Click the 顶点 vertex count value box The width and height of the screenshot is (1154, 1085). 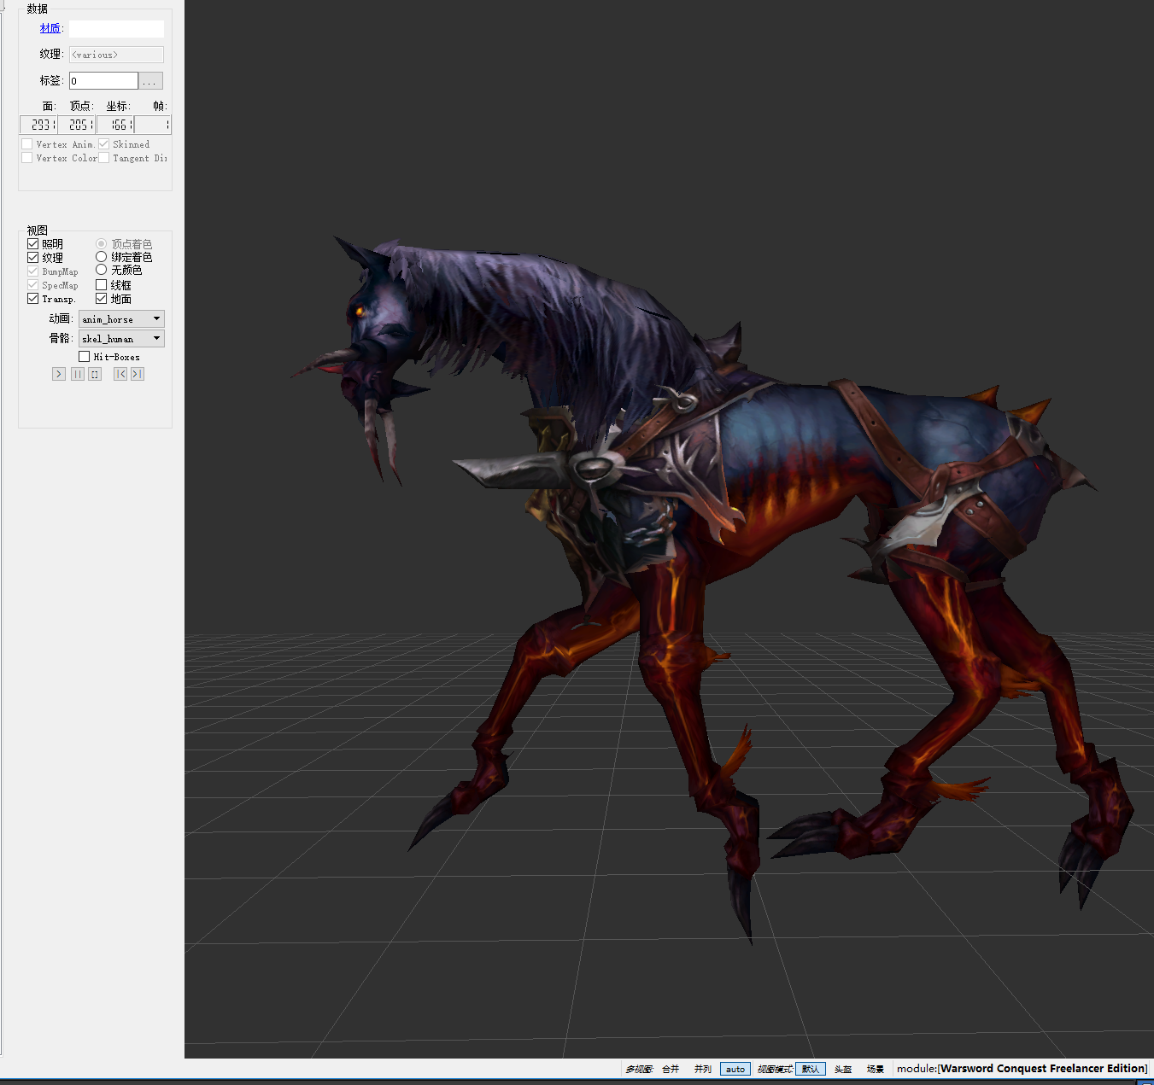tap(76, 125)
